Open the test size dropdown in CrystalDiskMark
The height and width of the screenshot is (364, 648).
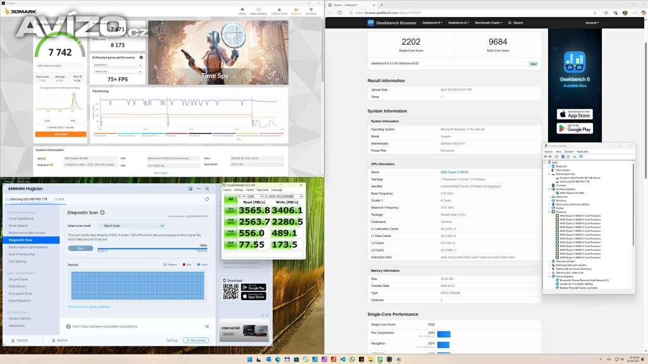click(255, 197)
